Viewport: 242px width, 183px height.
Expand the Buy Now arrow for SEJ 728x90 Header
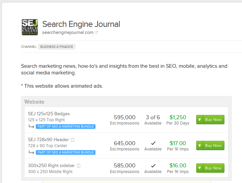tap(200, 145)
